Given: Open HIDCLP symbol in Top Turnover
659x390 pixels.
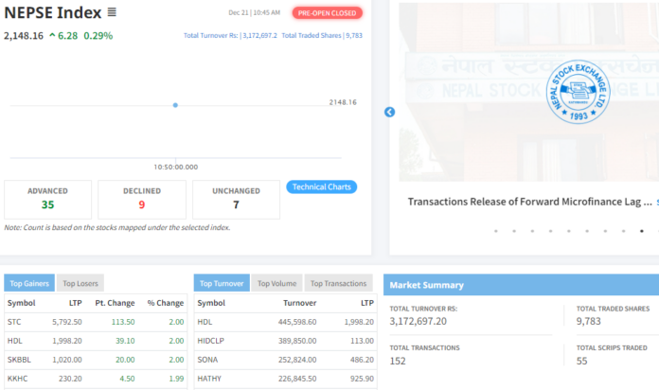Looking at the screenshot, I should pos(212,341).
